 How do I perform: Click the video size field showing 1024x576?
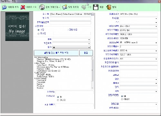coord(138,38)
